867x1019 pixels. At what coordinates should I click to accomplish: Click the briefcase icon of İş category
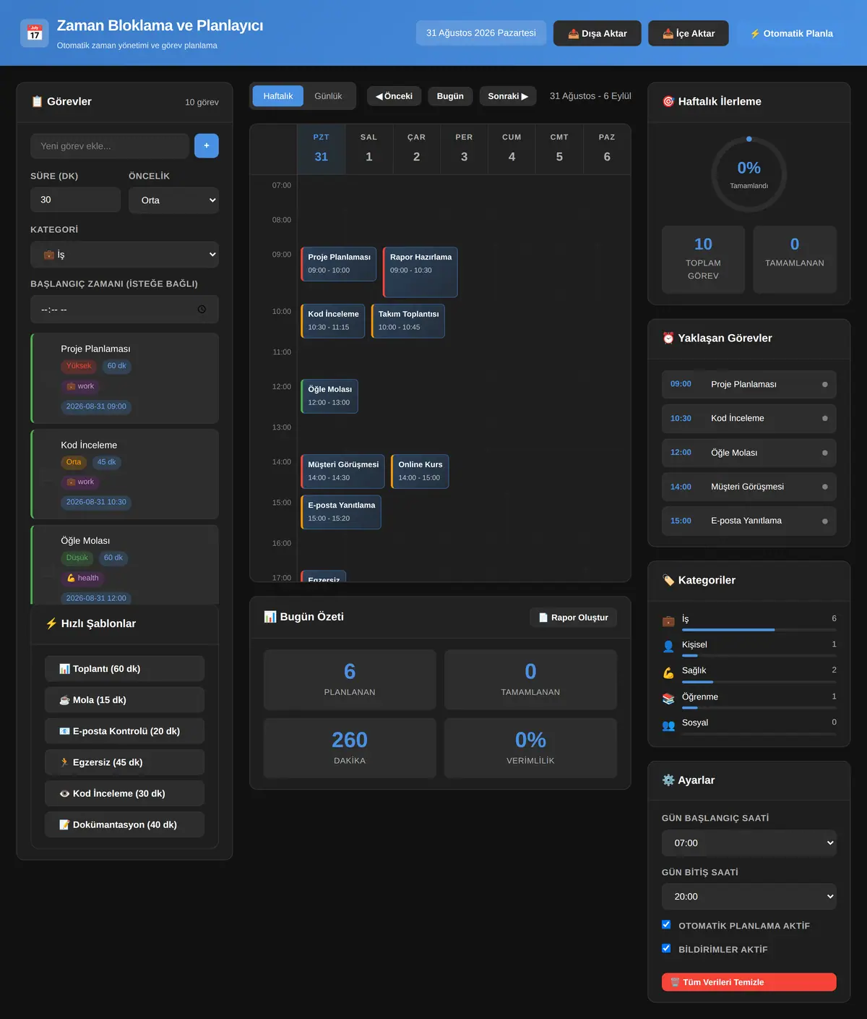pos(668,621)
